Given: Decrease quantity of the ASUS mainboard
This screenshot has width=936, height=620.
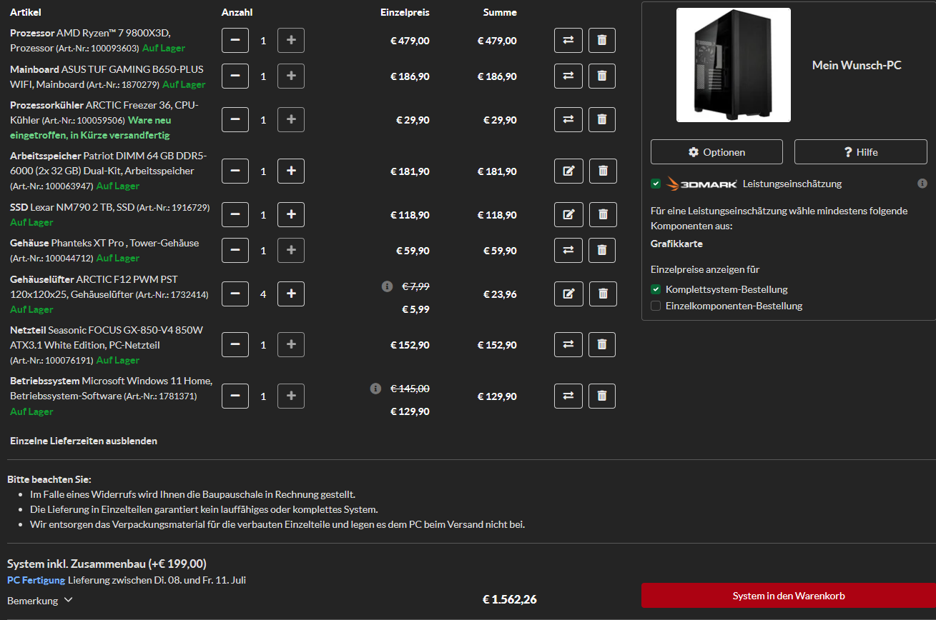Looking at the screenshot, I should (x=235, y=76).
